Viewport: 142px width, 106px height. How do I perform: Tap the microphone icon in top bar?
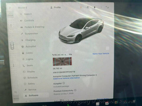94,8
